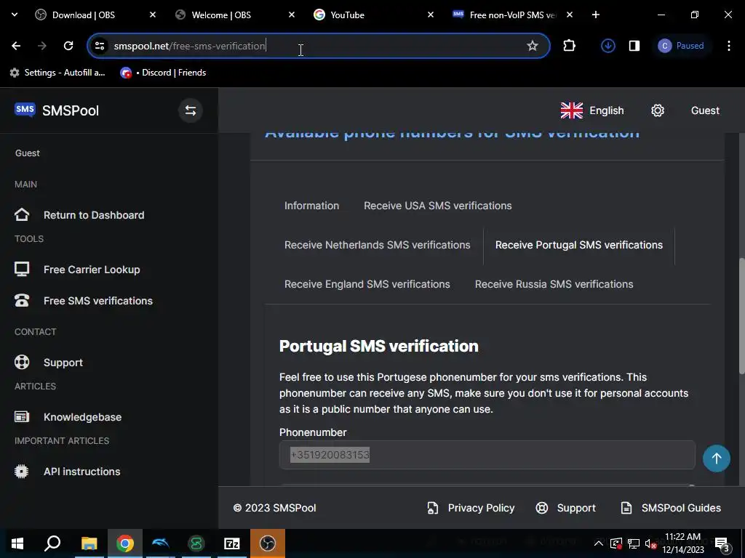The image size is (745, 558).
Task: Open Privacy Policy footer link
Action: pos(481,508)
